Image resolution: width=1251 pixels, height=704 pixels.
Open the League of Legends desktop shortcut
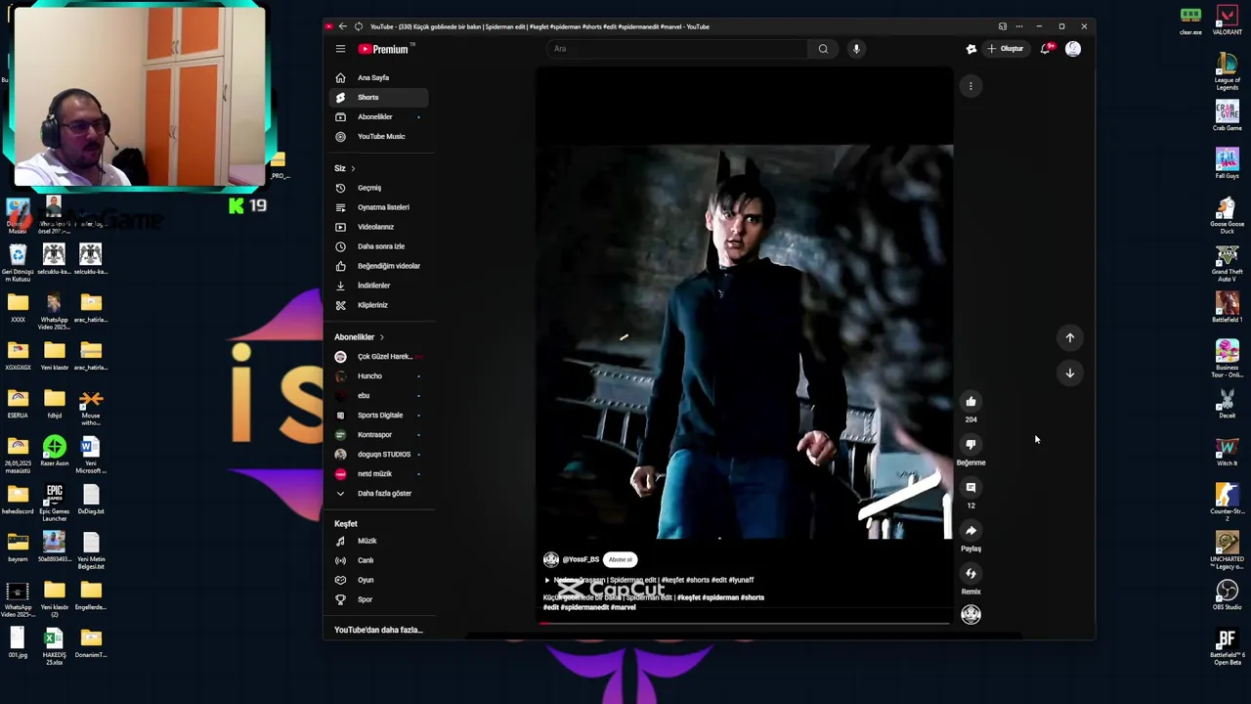(1228, 68)
